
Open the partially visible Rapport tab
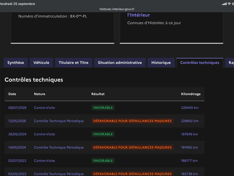coord(230,62)
